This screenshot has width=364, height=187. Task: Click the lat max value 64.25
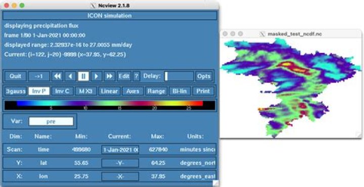[x=158, y=163]
